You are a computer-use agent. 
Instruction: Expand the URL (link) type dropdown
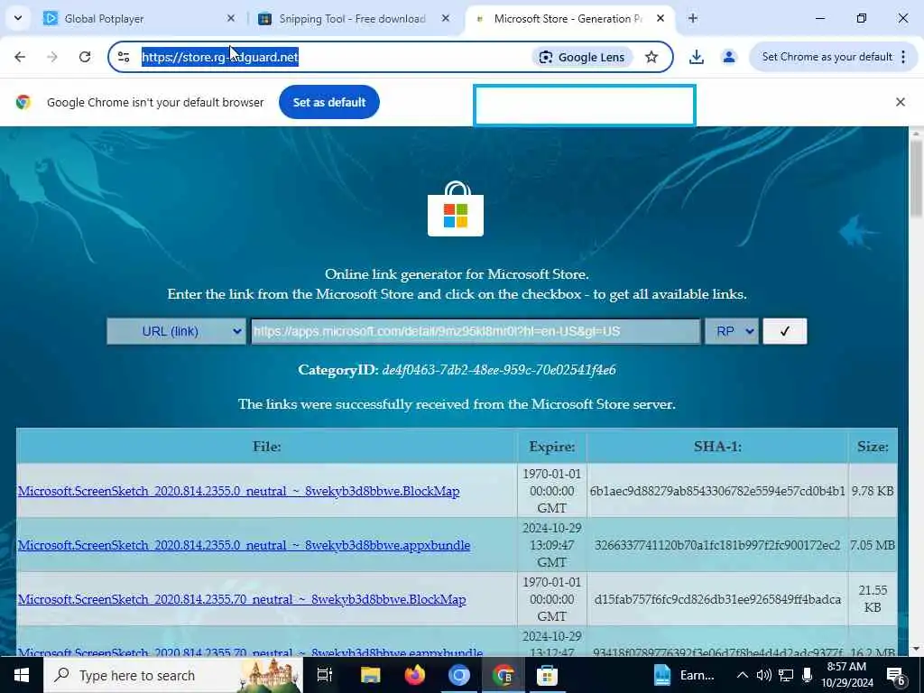coord(176,331)
